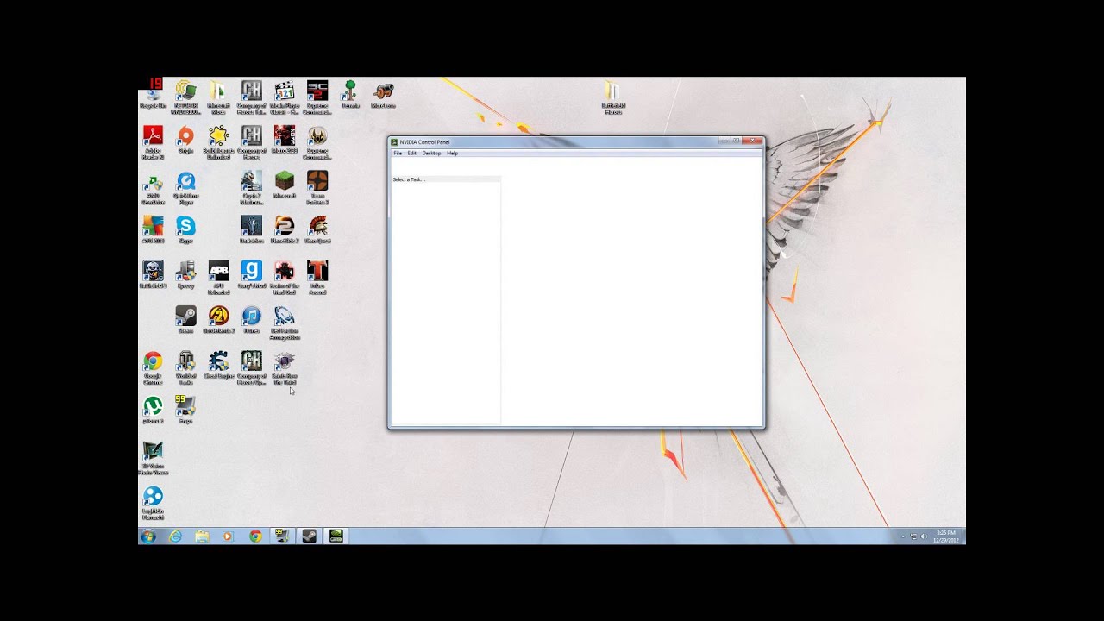This screenshot has width=1104, height=621.
Task: Click the network tray icon
Action: point(913,536)
